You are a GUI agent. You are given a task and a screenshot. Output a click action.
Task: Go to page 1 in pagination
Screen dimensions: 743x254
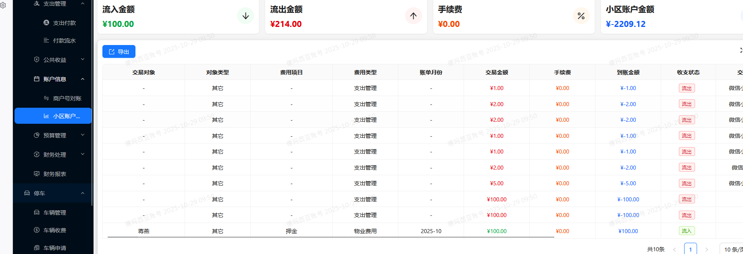(690, 249)
